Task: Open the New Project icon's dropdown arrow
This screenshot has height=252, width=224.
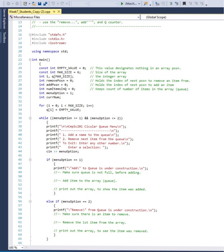Action: coord(29,4)
